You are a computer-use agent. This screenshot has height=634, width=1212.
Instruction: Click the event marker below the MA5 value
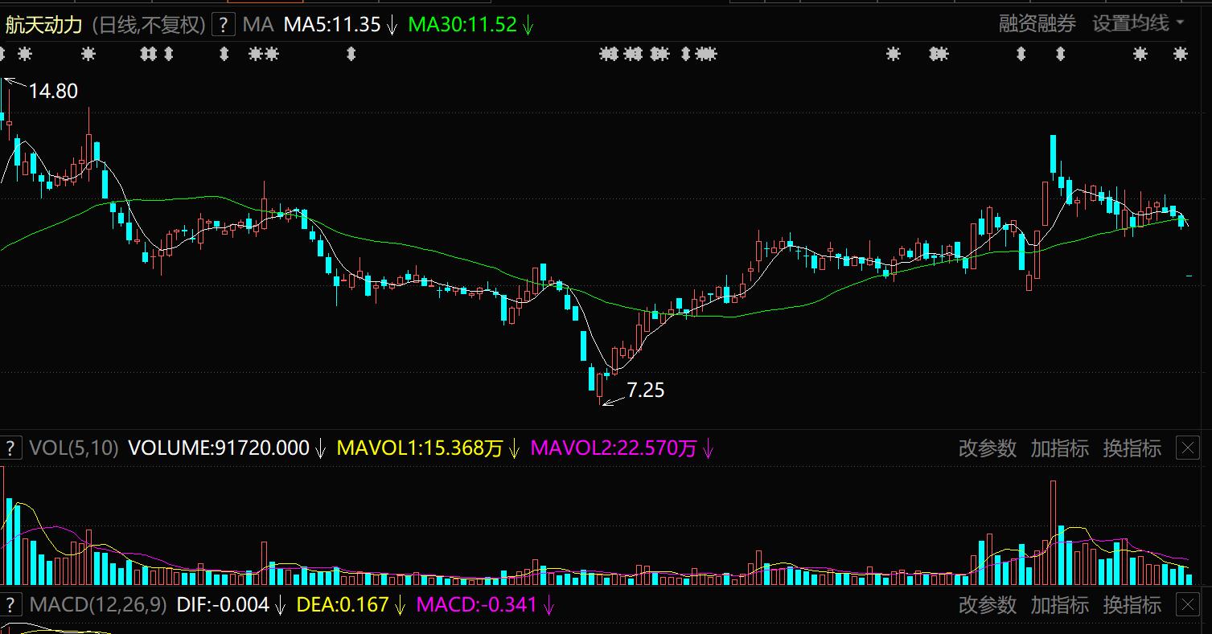(350, 55)
